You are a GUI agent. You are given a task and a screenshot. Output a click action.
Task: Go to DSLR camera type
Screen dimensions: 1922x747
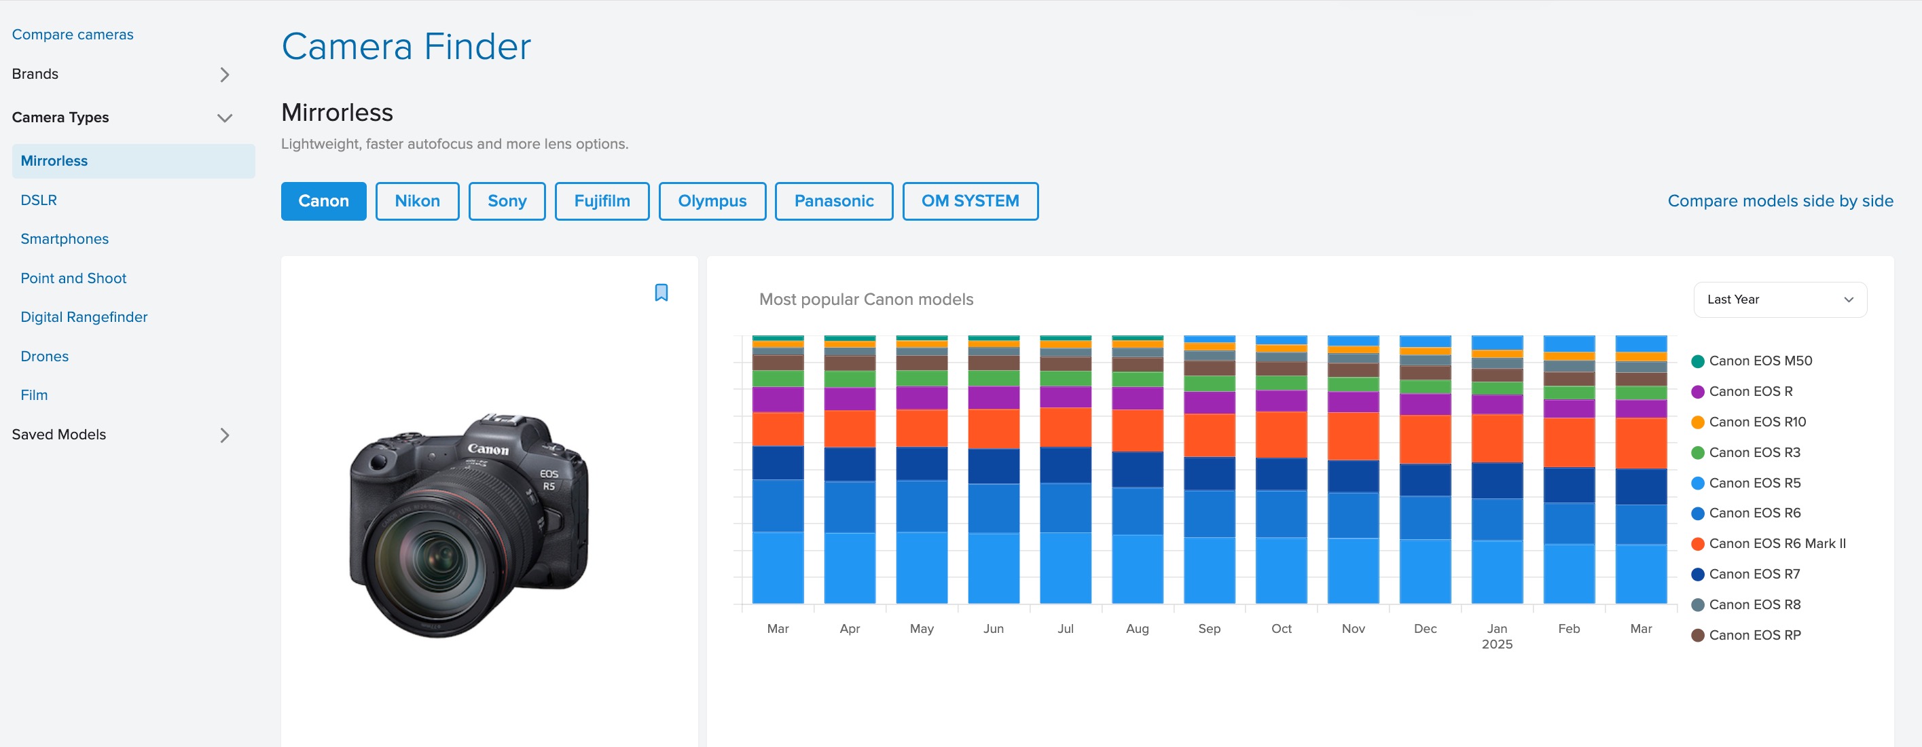[x=39, y=200]
